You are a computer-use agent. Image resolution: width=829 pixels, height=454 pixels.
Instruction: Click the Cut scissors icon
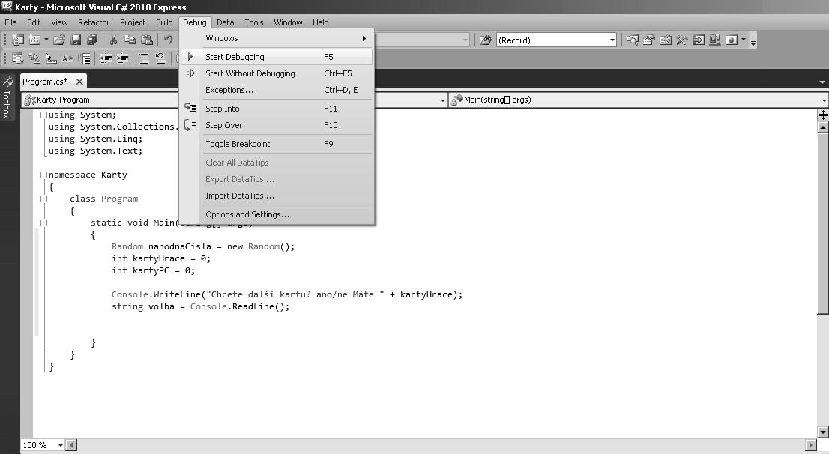tap(113, 40)
